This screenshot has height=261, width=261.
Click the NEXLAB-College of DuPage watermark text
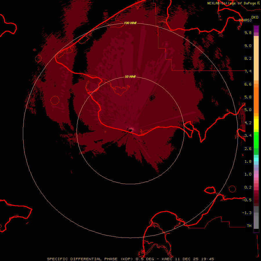[231, 3]
